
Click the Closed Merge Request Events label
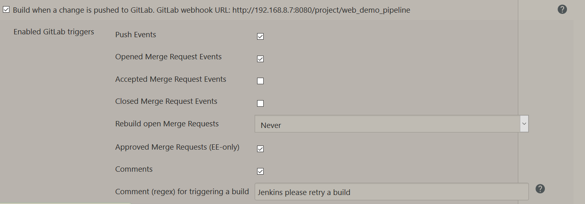click(x=166, y=101)
